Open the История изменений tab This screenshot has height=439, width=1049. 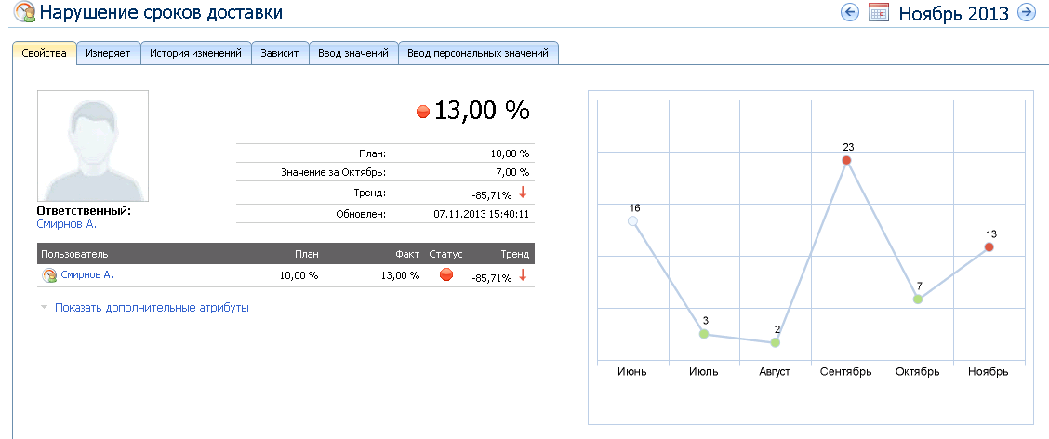196,53
